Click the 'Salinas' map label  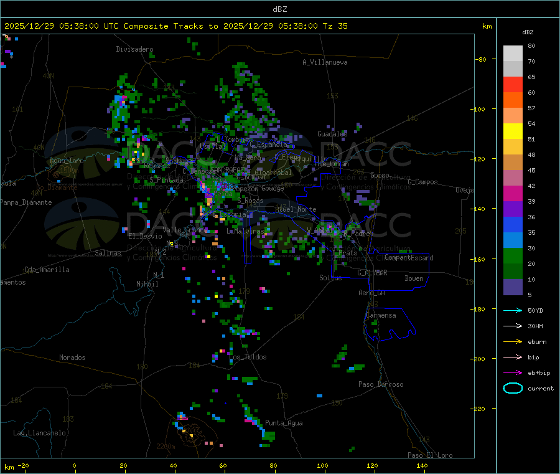coord(108,253)
